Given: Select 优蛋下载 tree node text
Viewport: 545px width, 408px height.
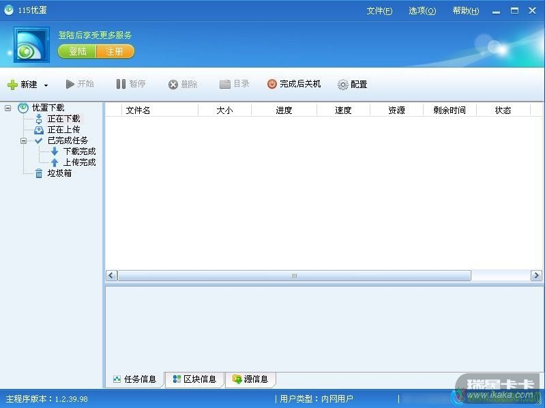Looking at the screenshot, I should tap(48, 108).
